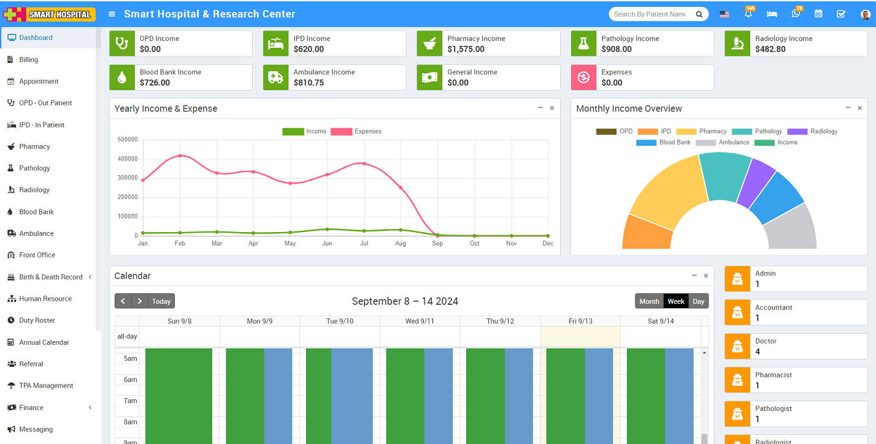Switch calendar to Month view
876x444 pixels.
point(649,301)
